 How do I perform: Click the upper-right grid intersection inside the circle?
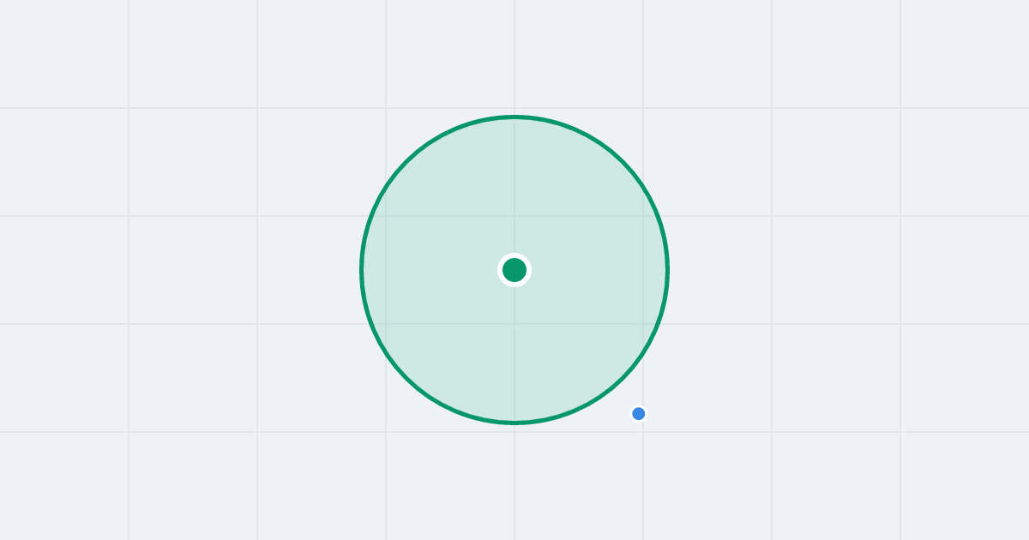(x=643, y=216)
